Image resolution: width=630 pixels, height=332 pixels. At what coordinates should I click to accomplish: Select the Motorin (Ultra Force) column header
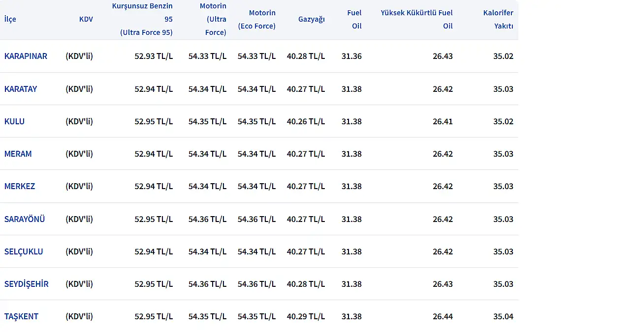coord(213,19)
